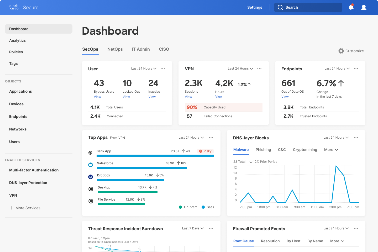This screenshot has height=252, width=378.
Task: Click the Customize gear icon
Action: tap(341, 51)
